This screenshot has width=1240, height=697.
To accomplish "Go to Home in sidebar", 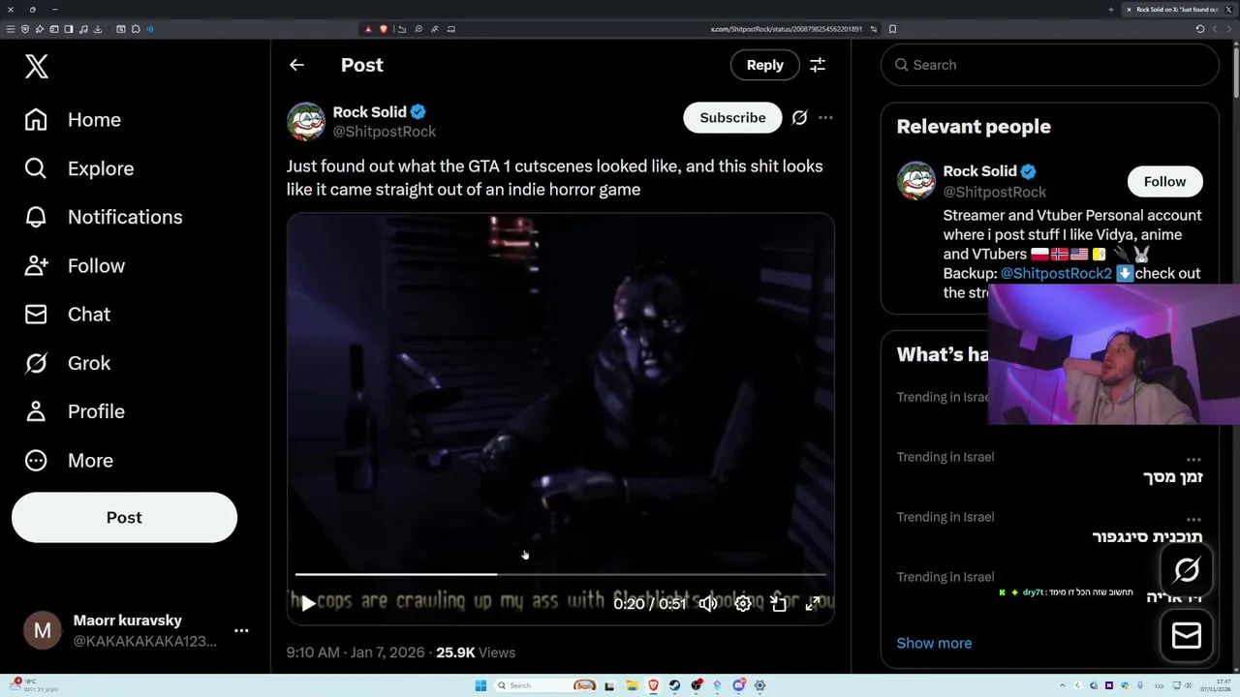I will tap(74, 120).
